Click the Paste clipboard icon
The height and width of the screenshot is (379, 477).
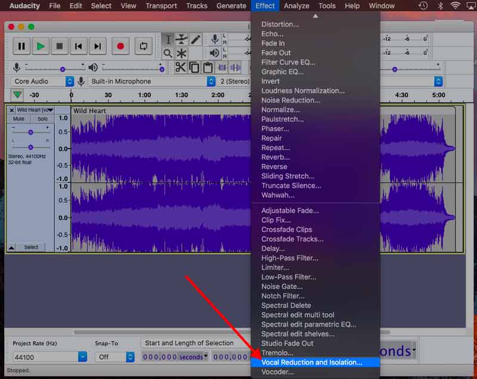[207, 67]
